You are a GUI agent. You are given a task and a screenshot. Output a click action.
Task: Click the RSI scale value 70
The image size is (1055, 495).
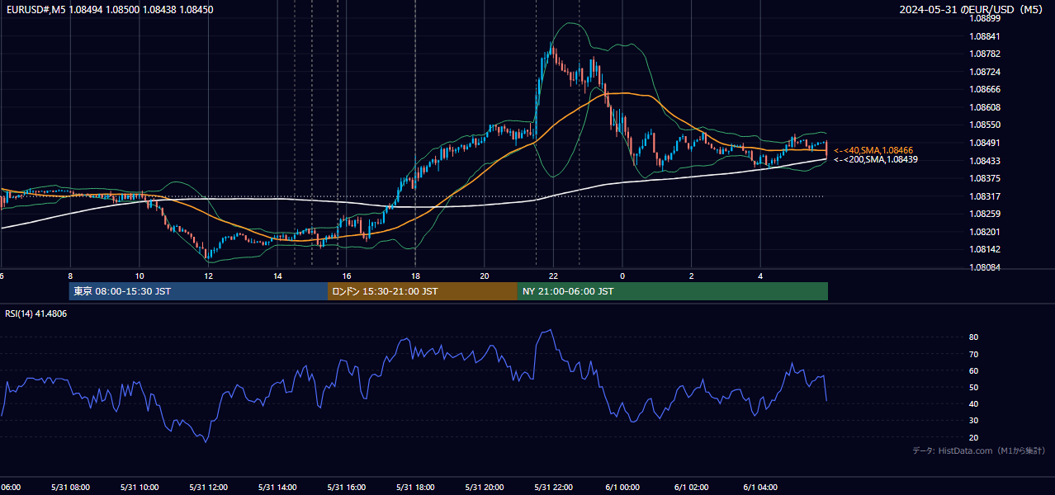[x=974, y=355]
